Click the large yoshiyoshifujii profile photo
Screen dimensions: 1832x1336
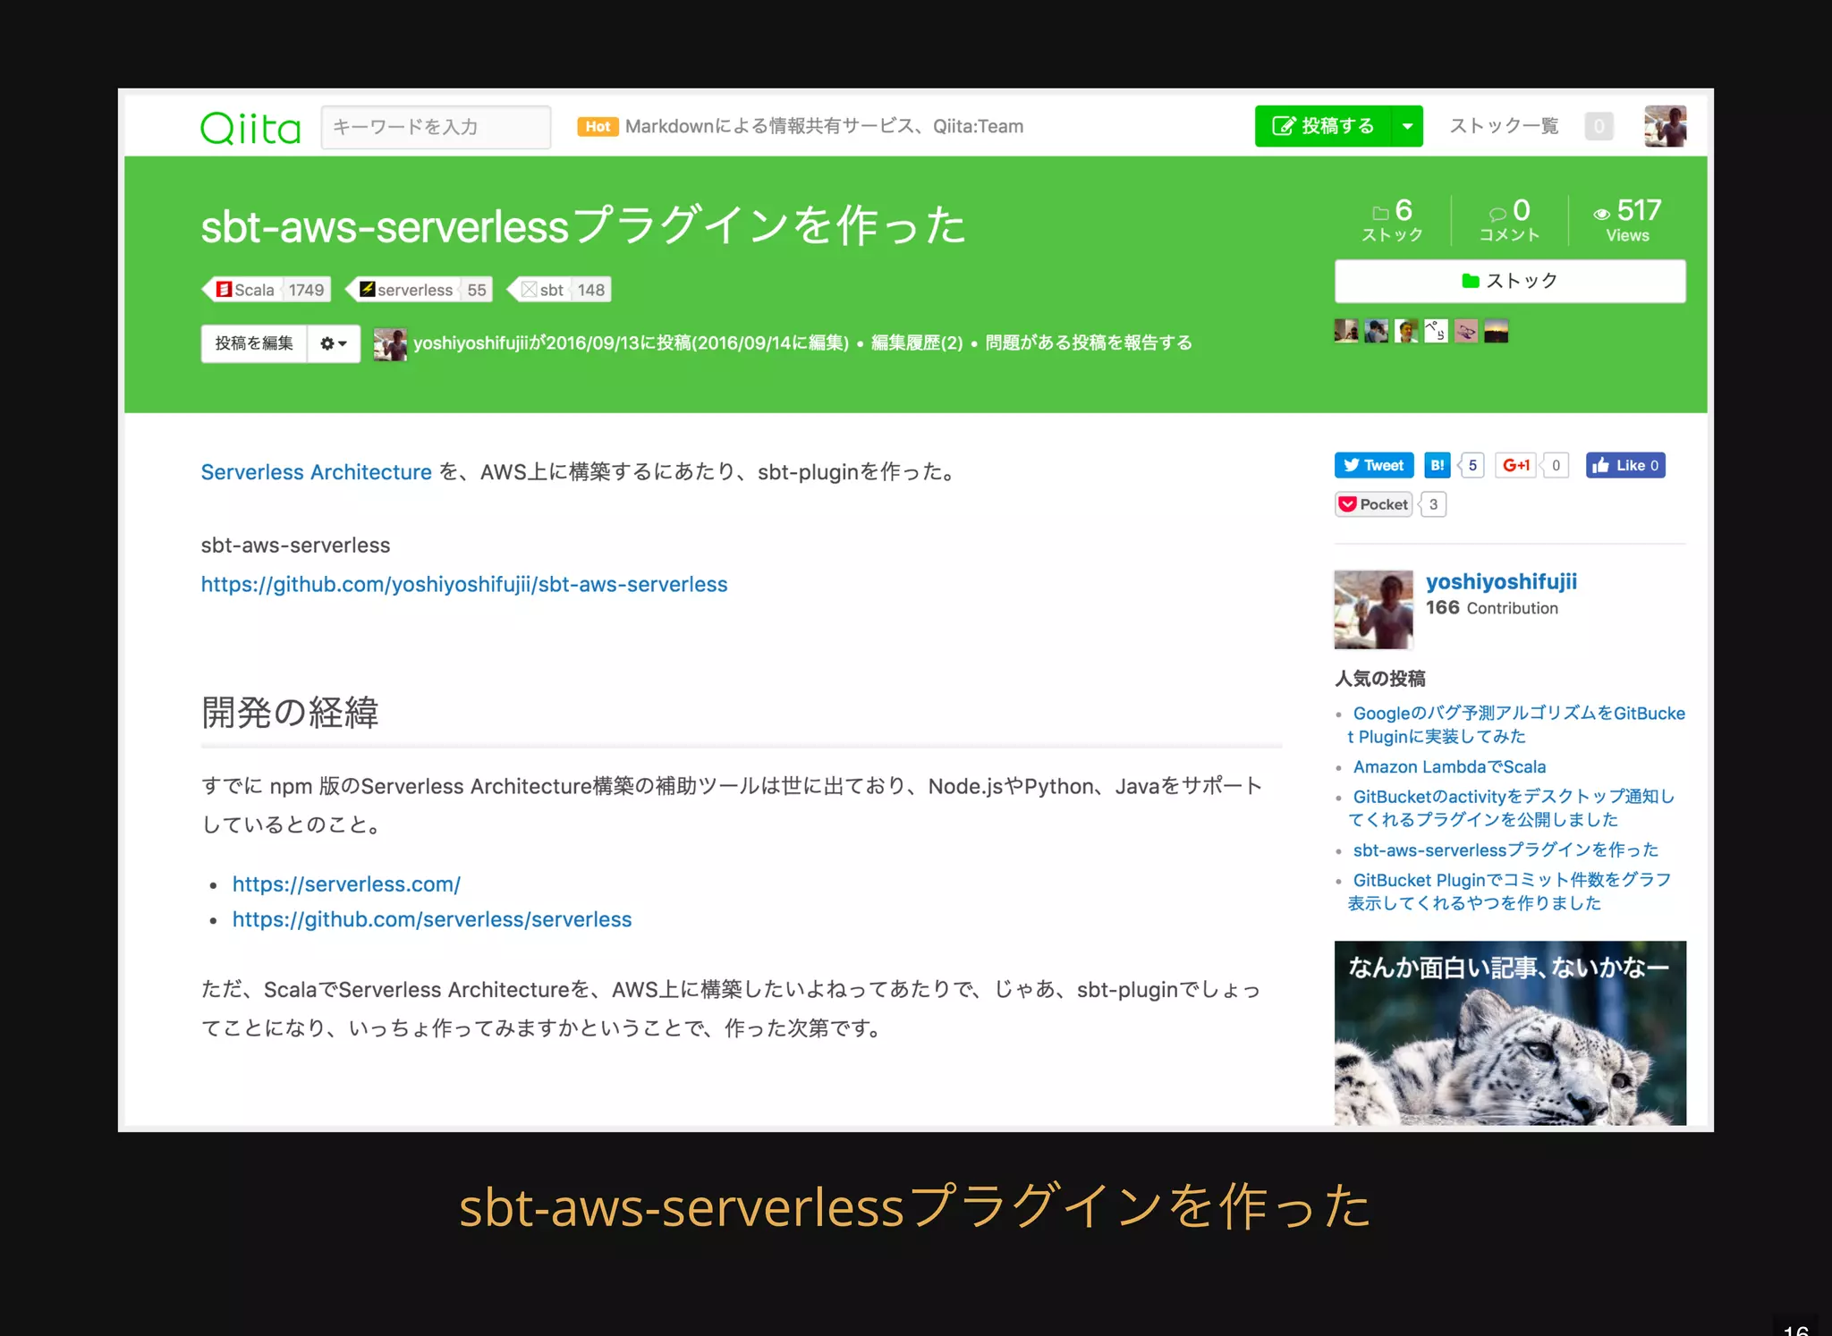pyautogui.click(x=1373, y=609)
